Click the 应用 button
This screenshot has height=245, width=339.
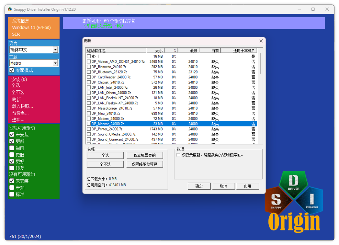pos(248,186)
